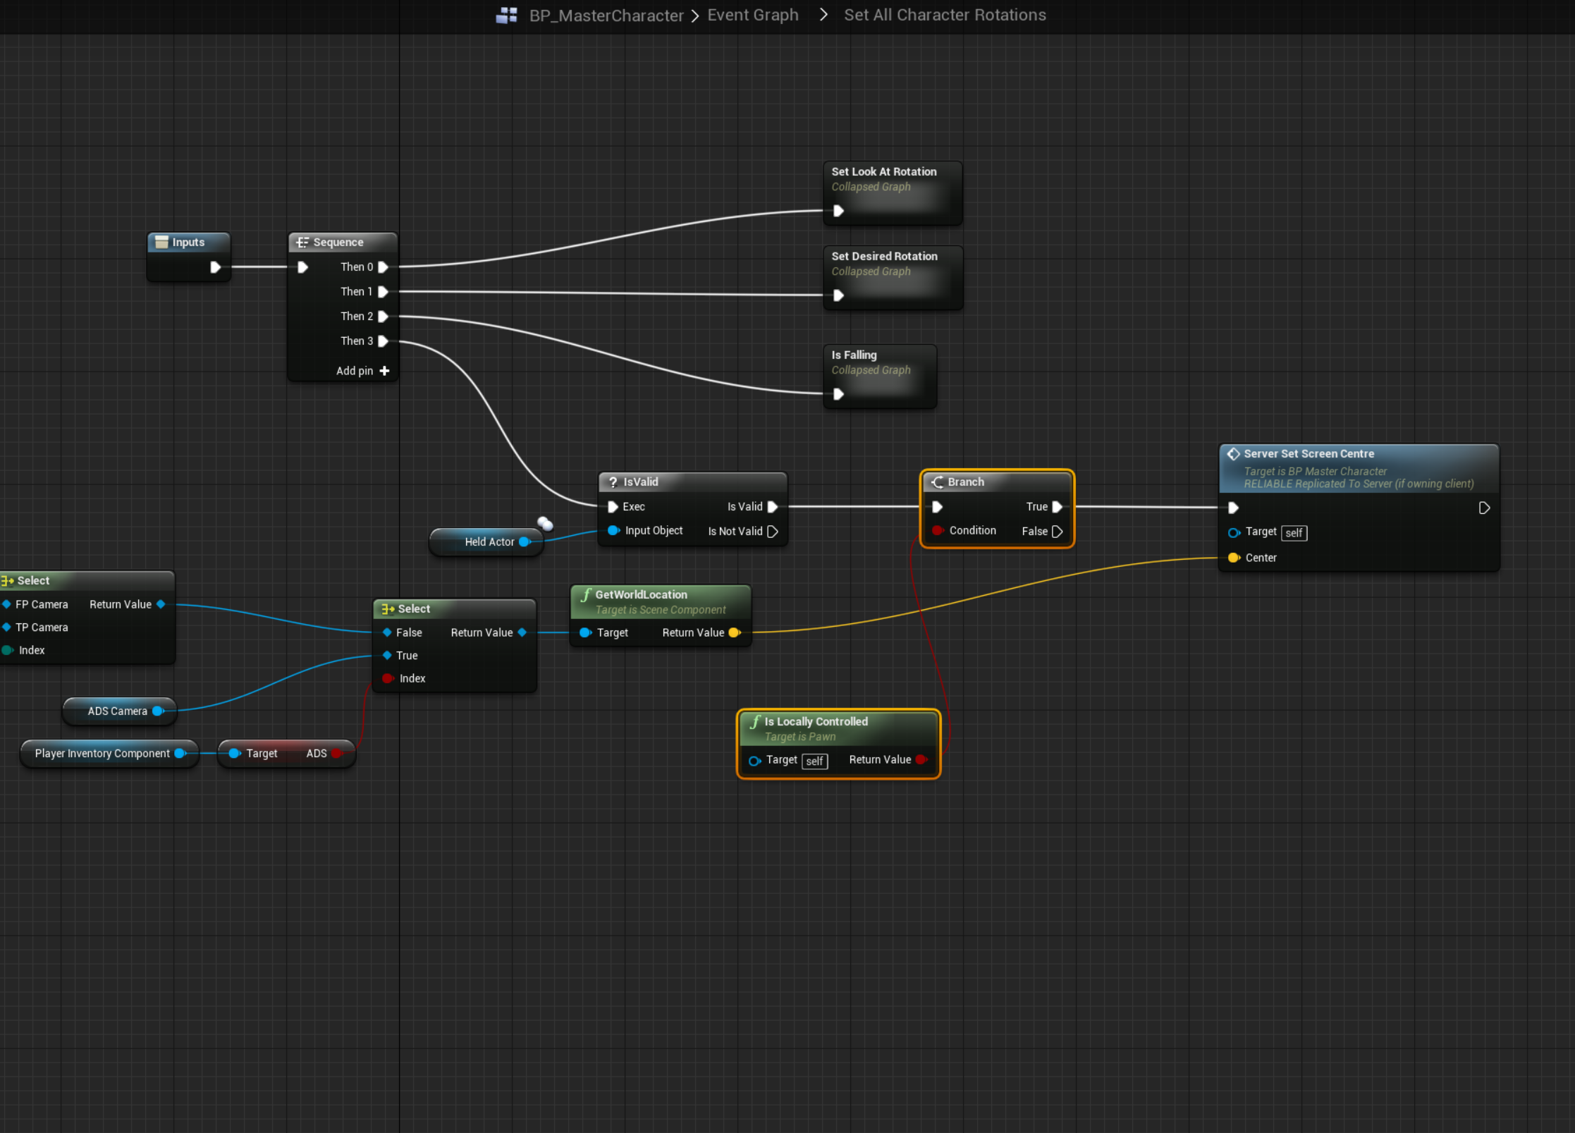Go to Event Graph in breadcrumb

[752, 16]
